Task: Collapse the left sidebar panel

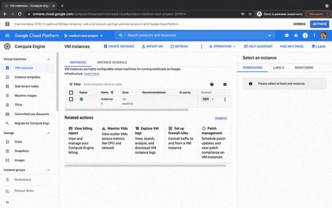Action: coord(8,202)
